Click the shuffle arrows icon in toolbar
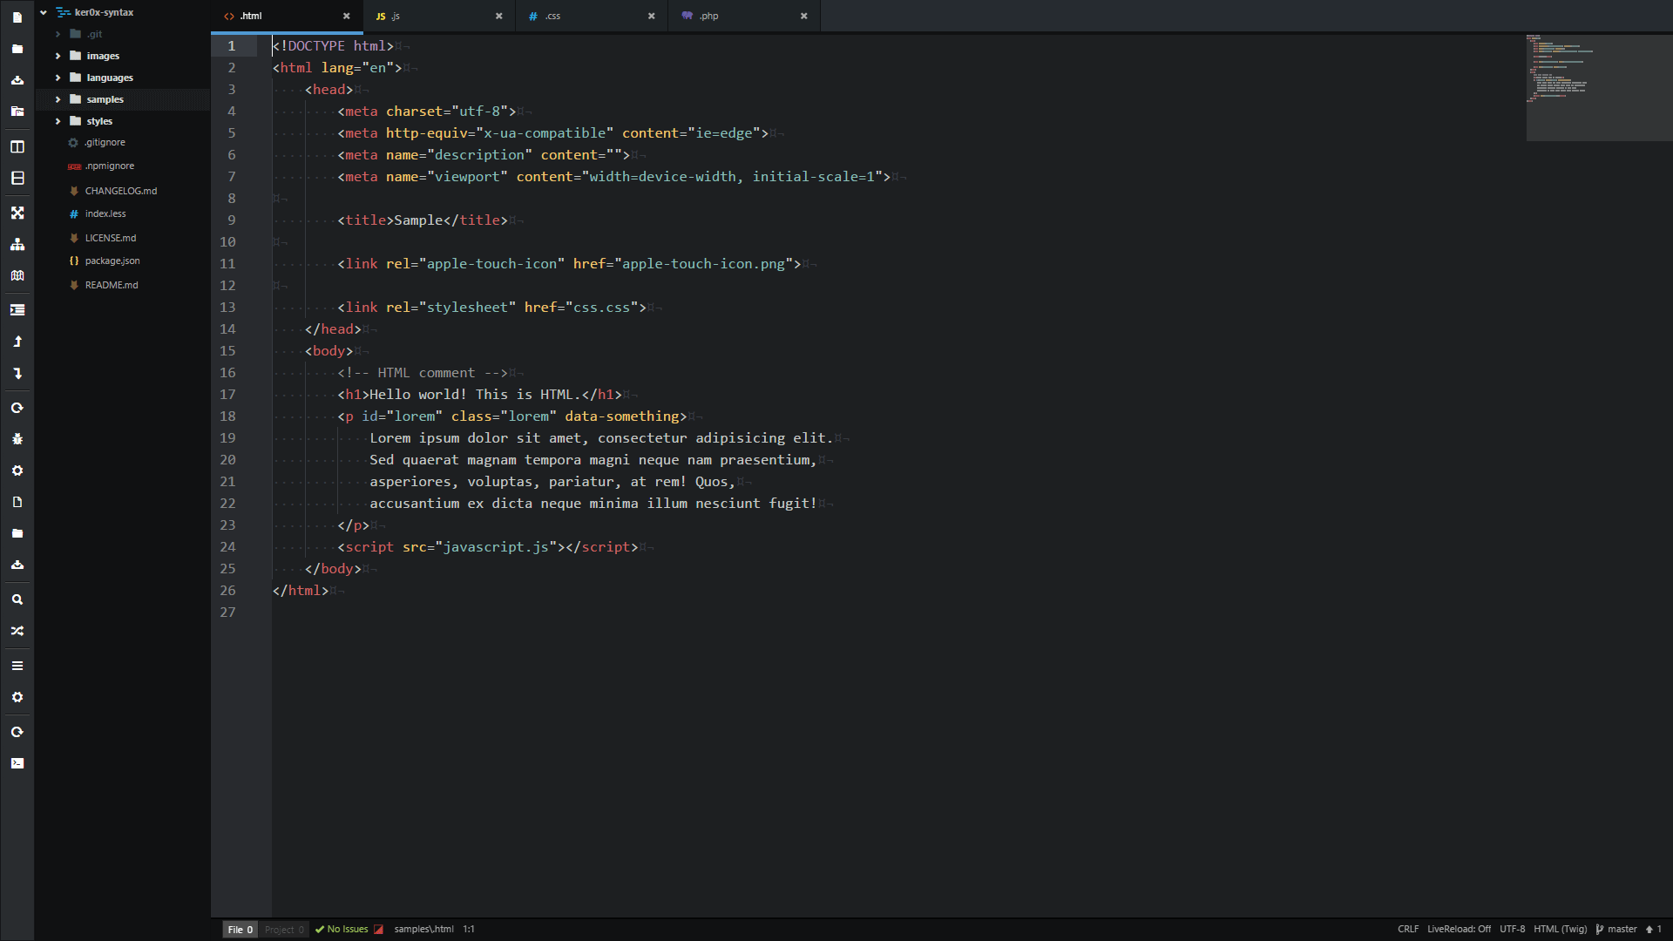Viewport: 1673px width, 941px height. click(x=17, y=631)
